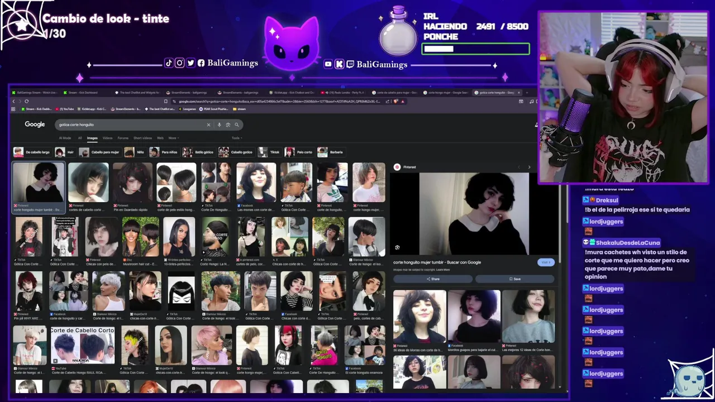
Task: Open the '(1) YouTube' bookmark
Action: tap(65, 109)
